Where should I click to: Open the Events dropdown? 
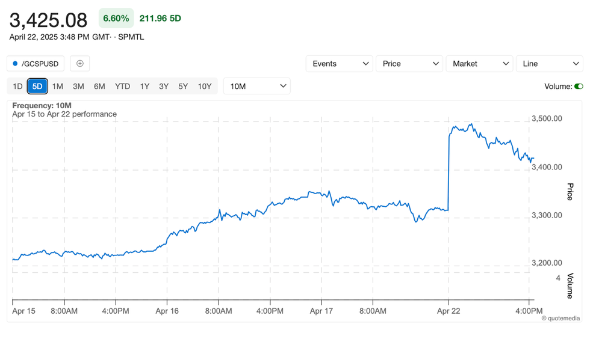[340, 64]
